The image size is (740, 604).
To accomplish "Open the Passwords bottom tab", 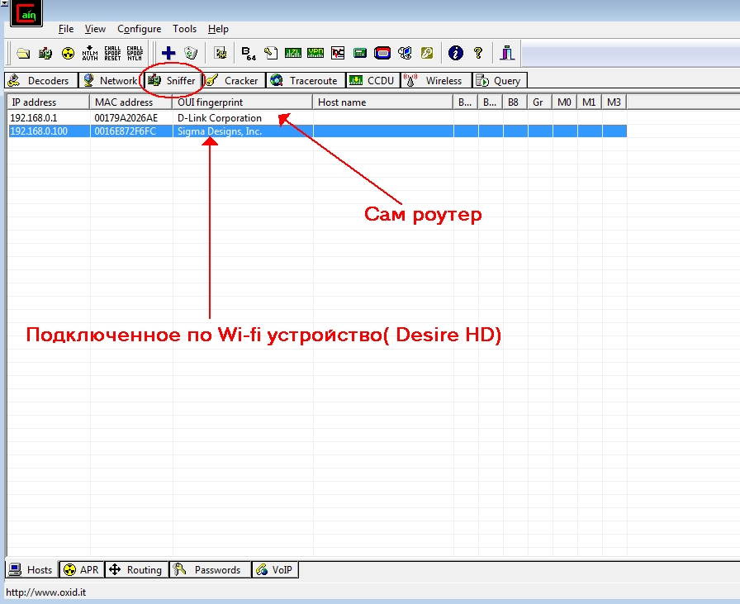I will click(210, 569).
